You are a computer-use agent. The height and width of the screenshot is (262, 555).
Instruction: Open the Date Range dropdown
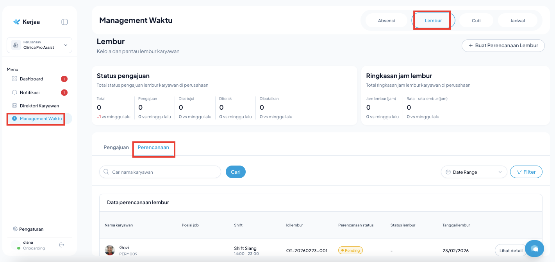(x=474, y=172)
